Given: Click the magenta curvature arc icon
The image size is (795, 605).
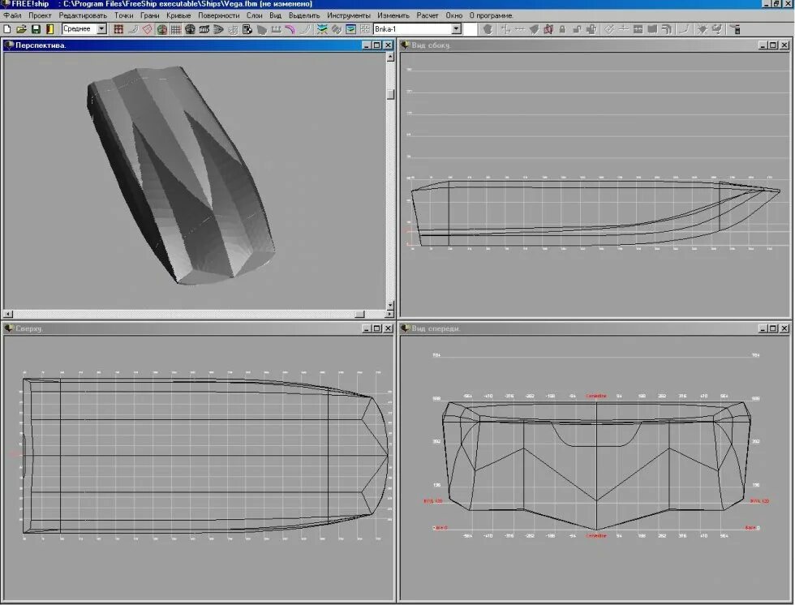Looking at the screenshot, I should click(x=290, y=29).
